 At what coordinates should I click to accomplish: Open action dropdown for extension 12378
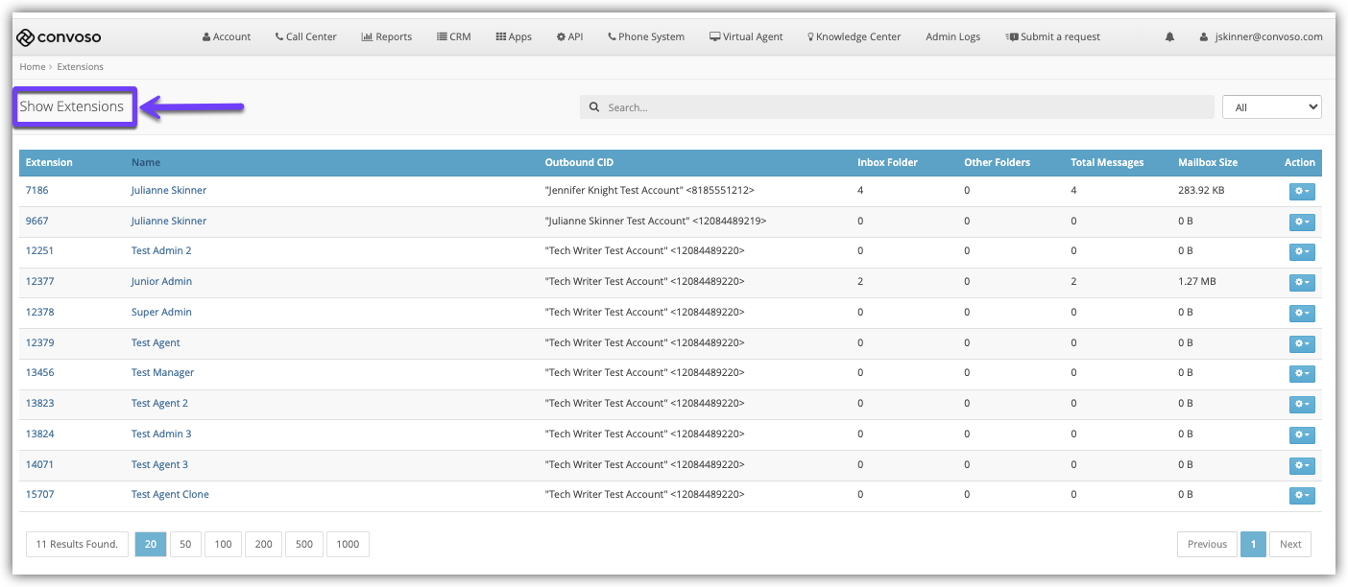(1301, 314)
